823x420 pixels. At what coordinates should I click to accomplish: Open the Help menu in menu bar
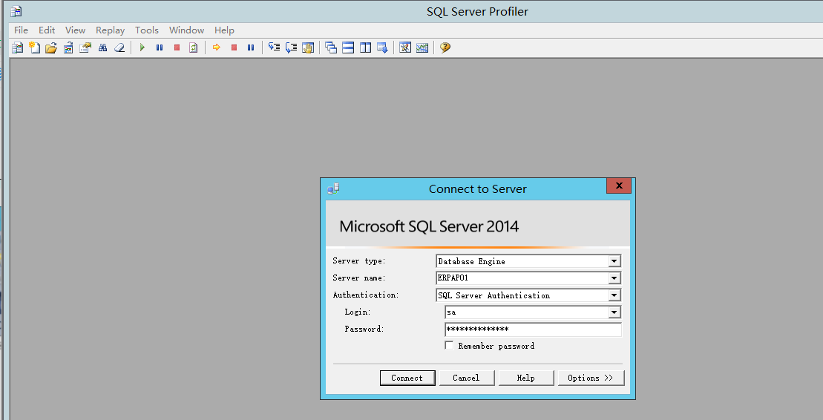[224, 30]
